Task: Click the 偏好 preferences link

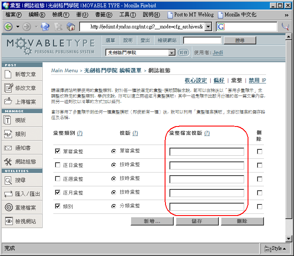Action: [x=219, y=80]
